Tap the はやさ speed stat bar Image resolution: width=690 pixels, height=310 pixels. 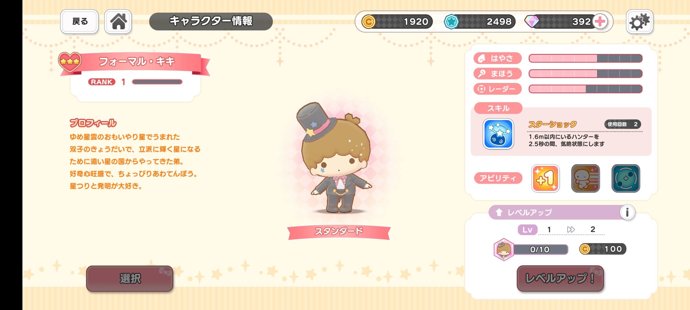tap(585, 58)
